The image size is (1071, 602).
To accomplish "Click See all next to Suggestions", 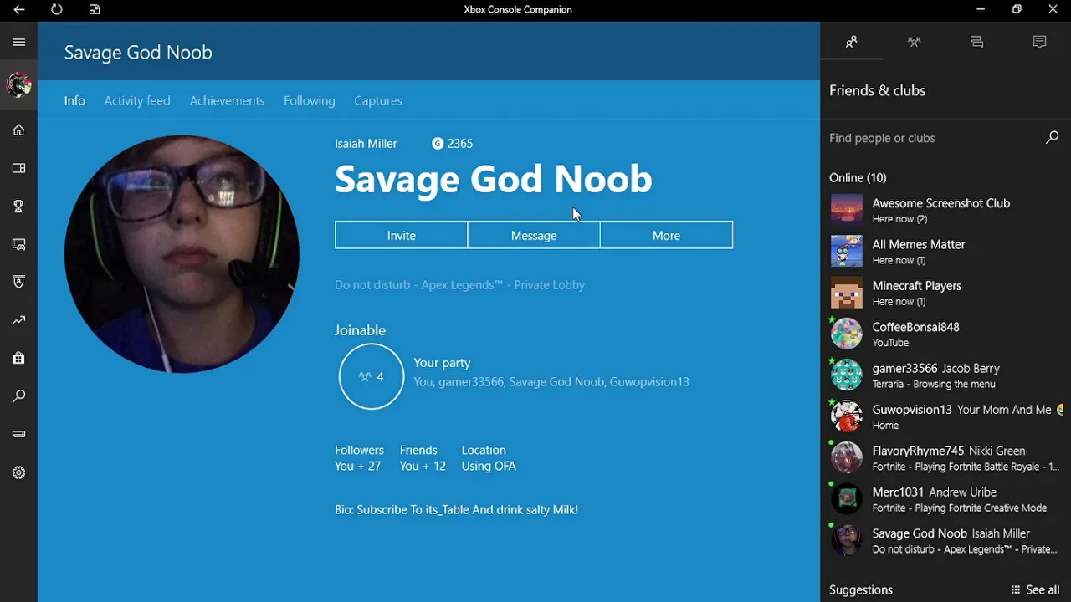I will point(1035,589).
